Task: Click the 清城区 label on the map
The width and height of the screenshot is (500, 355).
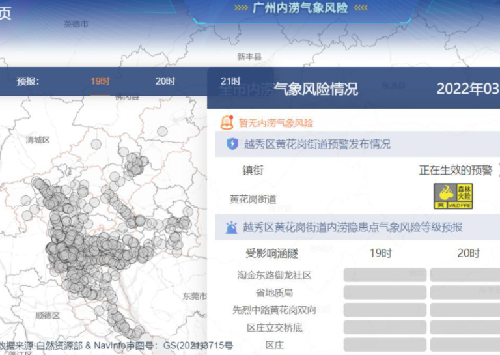Action: click(38, 140)
